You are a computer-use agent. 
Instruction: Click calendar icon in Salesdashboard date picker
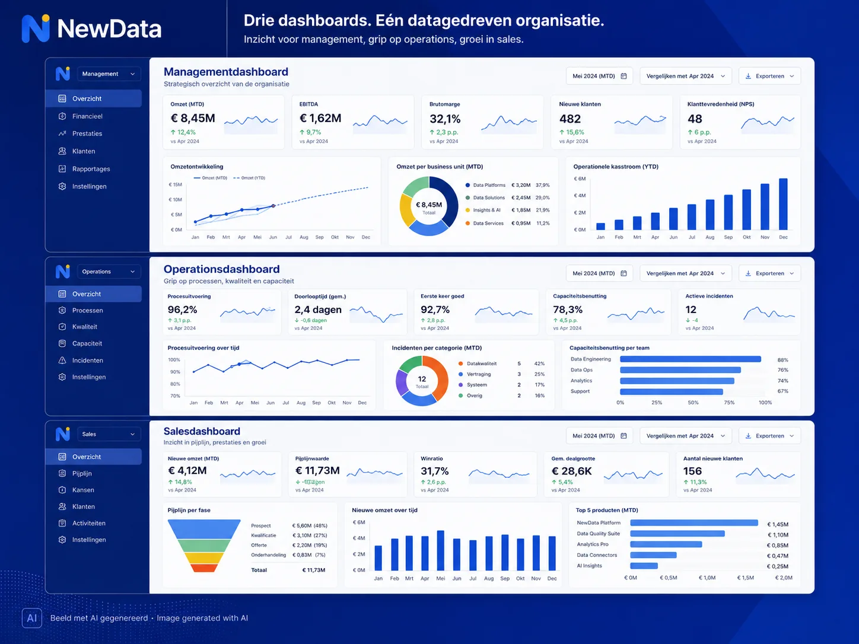(624, 436)
